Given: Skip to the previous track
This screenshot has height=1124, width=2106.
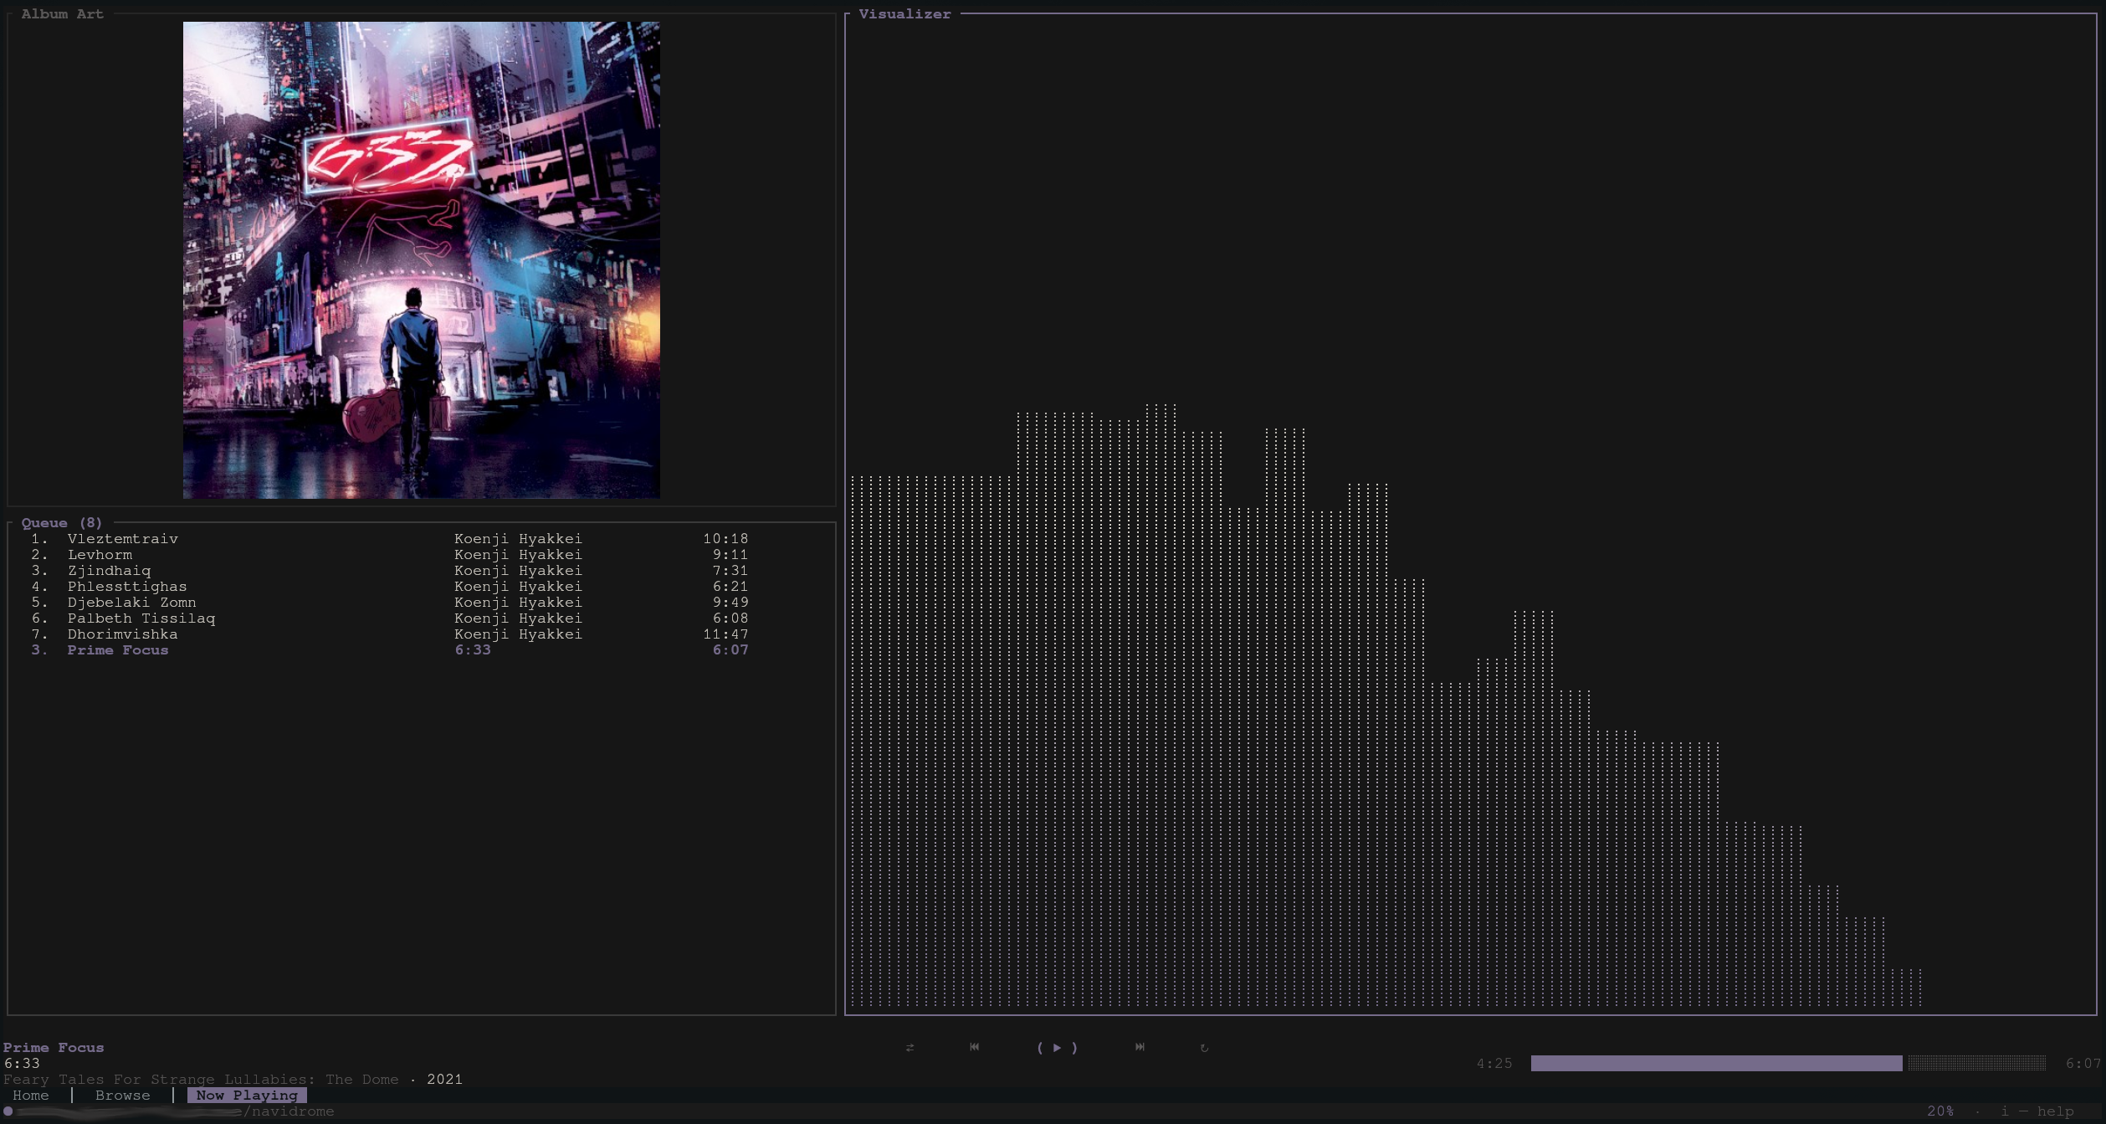Looking at the screenshot, I should coord(974,1047).
